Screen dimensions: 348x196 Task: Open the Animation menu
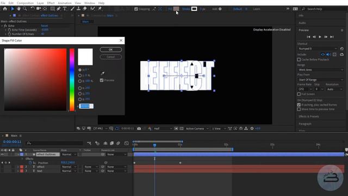coord(65,3)
